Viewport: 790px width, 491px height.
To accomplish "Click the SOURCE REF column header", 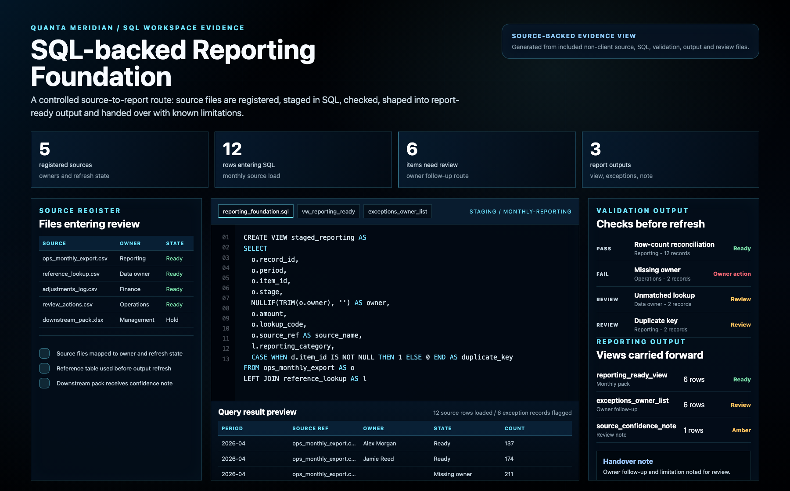I will (310, 428).
